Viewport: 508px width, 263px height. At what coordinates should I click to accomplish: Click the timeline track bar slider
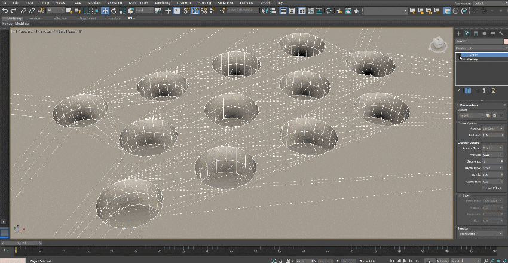22,243
